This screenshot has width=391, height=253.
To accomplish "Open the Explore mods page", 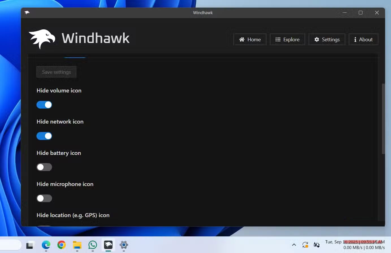I will [x=288, y=40].
